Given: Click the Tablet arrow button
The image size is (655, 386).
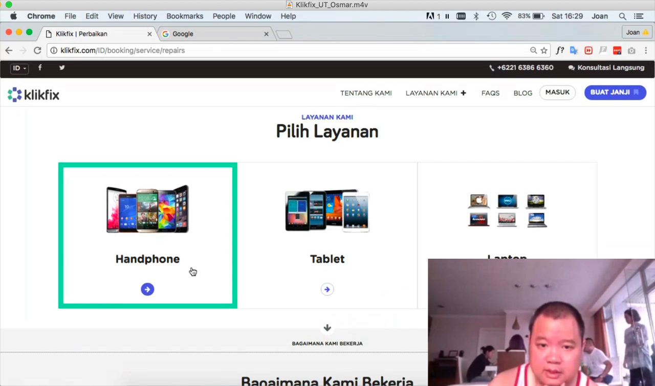Looking at the screenshot, I should pyautogui.click(x=327, y=289).
